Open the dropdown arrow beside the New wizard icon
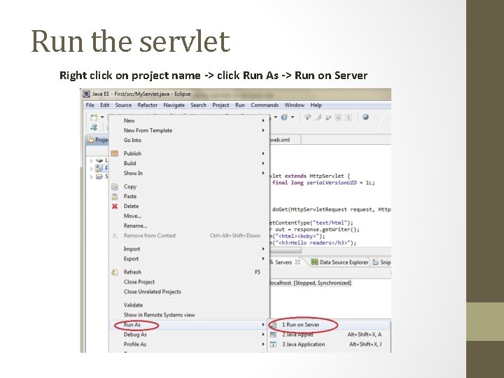Viewport: 504px width, 378px height. 102,118
